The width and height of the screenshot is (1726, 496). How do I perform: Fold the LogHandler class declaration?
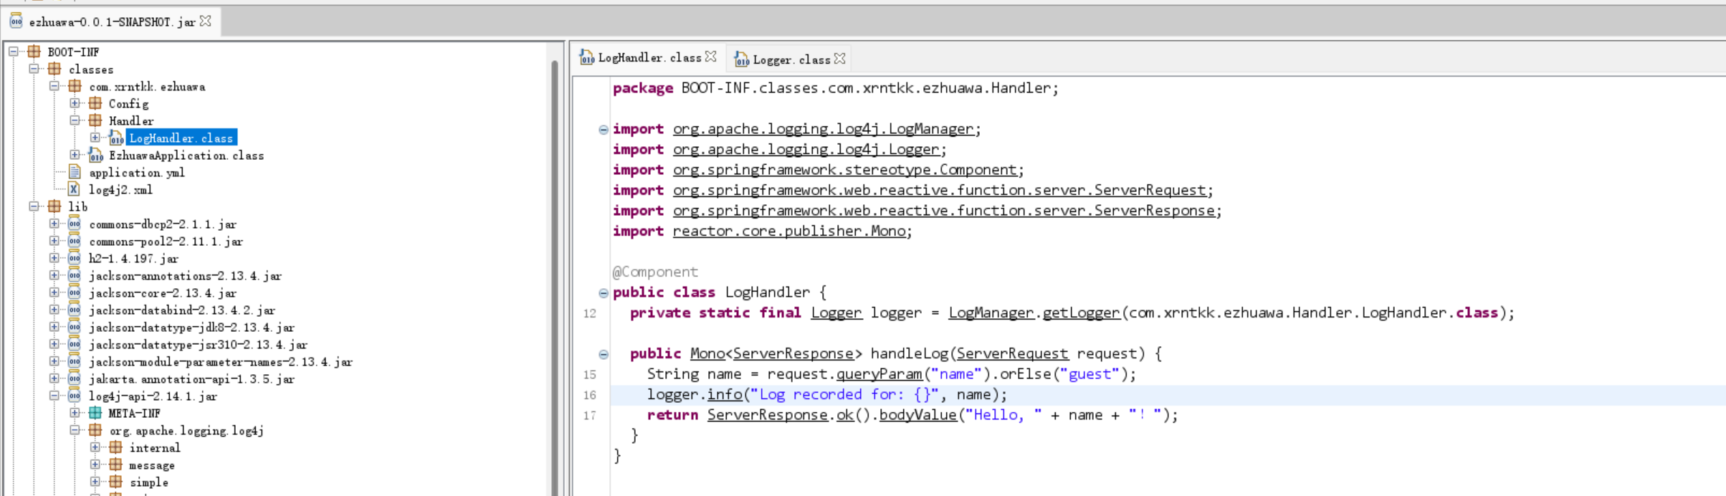(x=604, y=293)
